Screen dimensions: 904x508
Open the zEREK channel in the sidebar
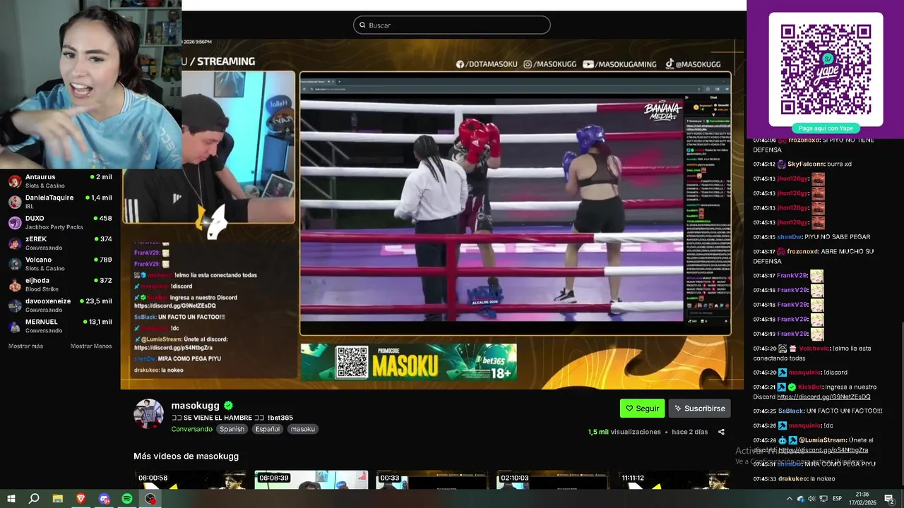point(60,243)
